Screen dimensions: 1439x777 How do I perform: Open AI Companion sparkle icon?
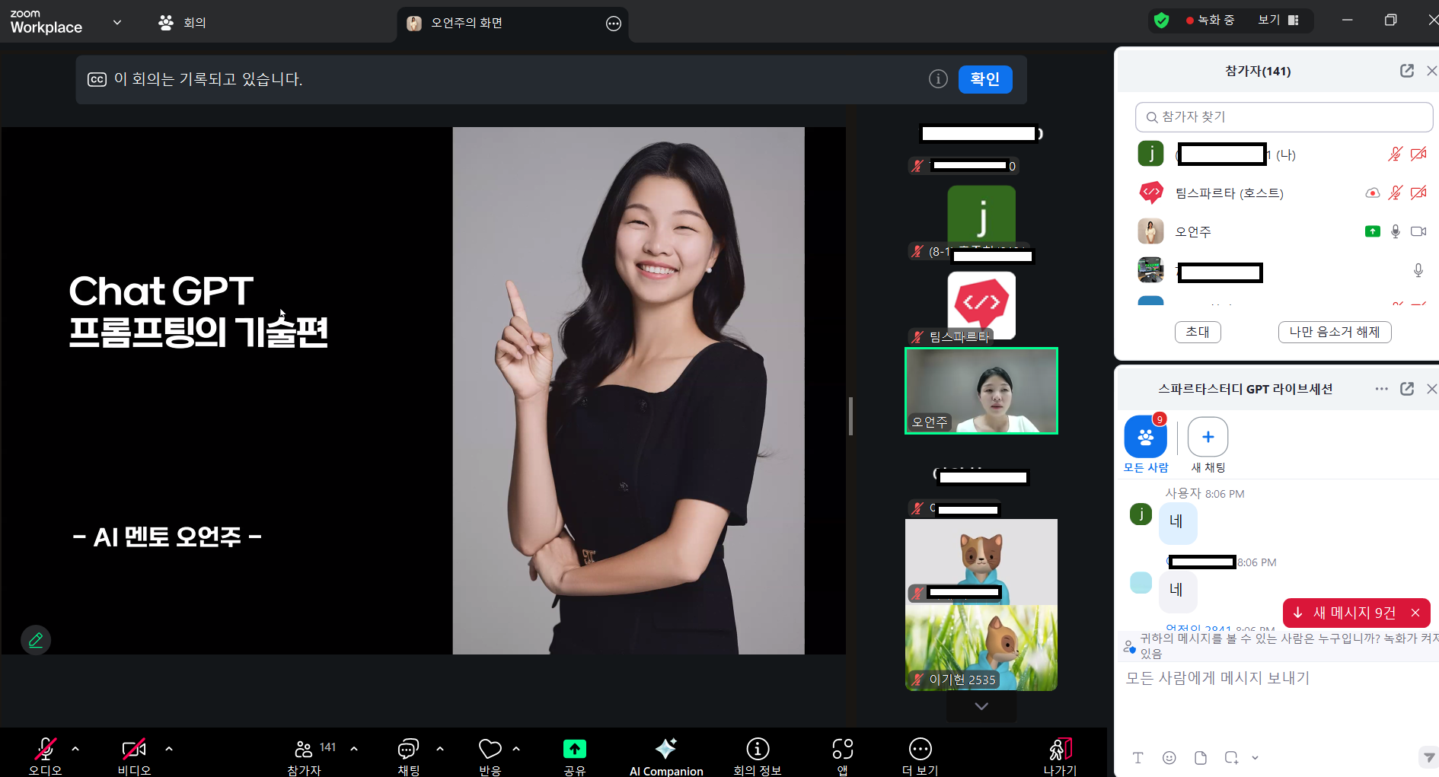(666, 749)
